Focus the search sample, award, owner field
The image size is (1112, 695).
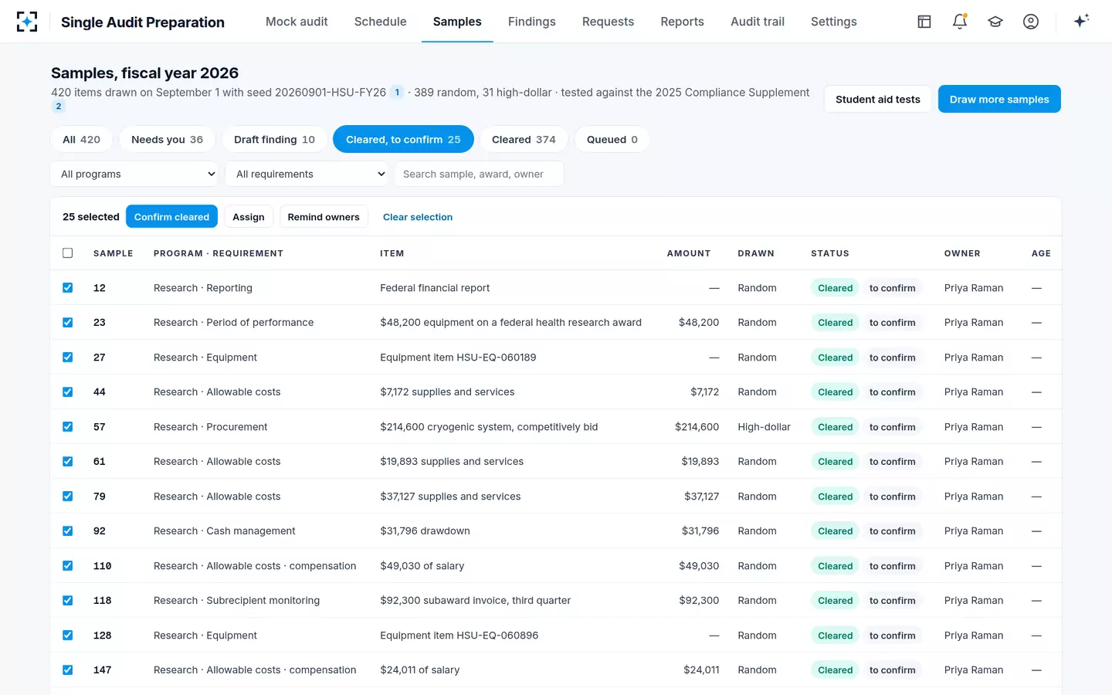pyautogui.click(x=479, y=174)
